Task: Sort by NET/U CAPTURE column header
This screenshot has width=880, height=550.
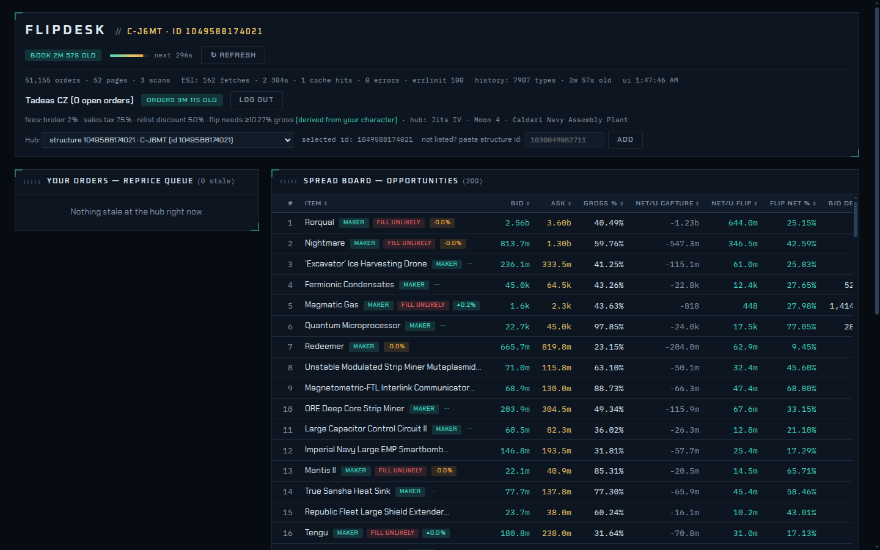Action: (667, 204)
